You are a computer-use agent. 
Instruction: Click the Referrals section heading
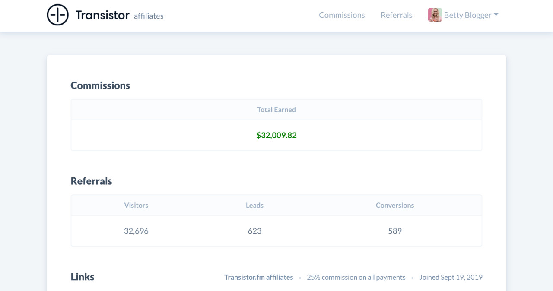coord(91,181)
